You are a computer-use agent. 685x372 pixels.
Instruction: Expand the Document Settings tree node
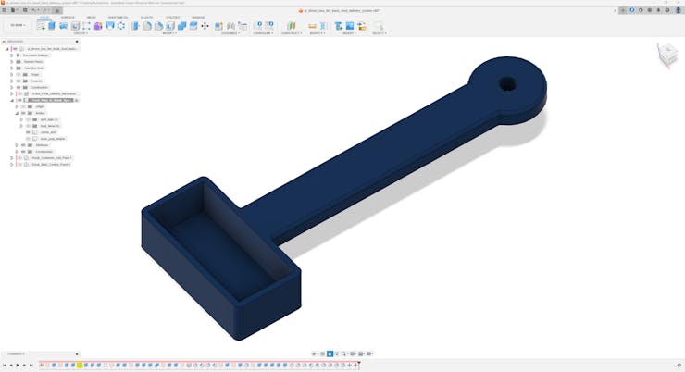point(12,55)
